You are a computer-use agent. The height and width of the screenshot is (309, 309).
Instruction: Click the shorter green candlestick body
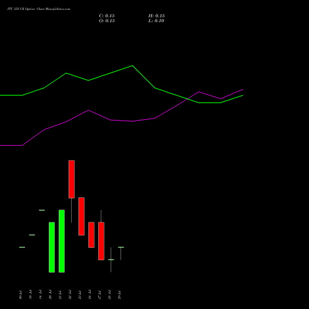(52, 247)
